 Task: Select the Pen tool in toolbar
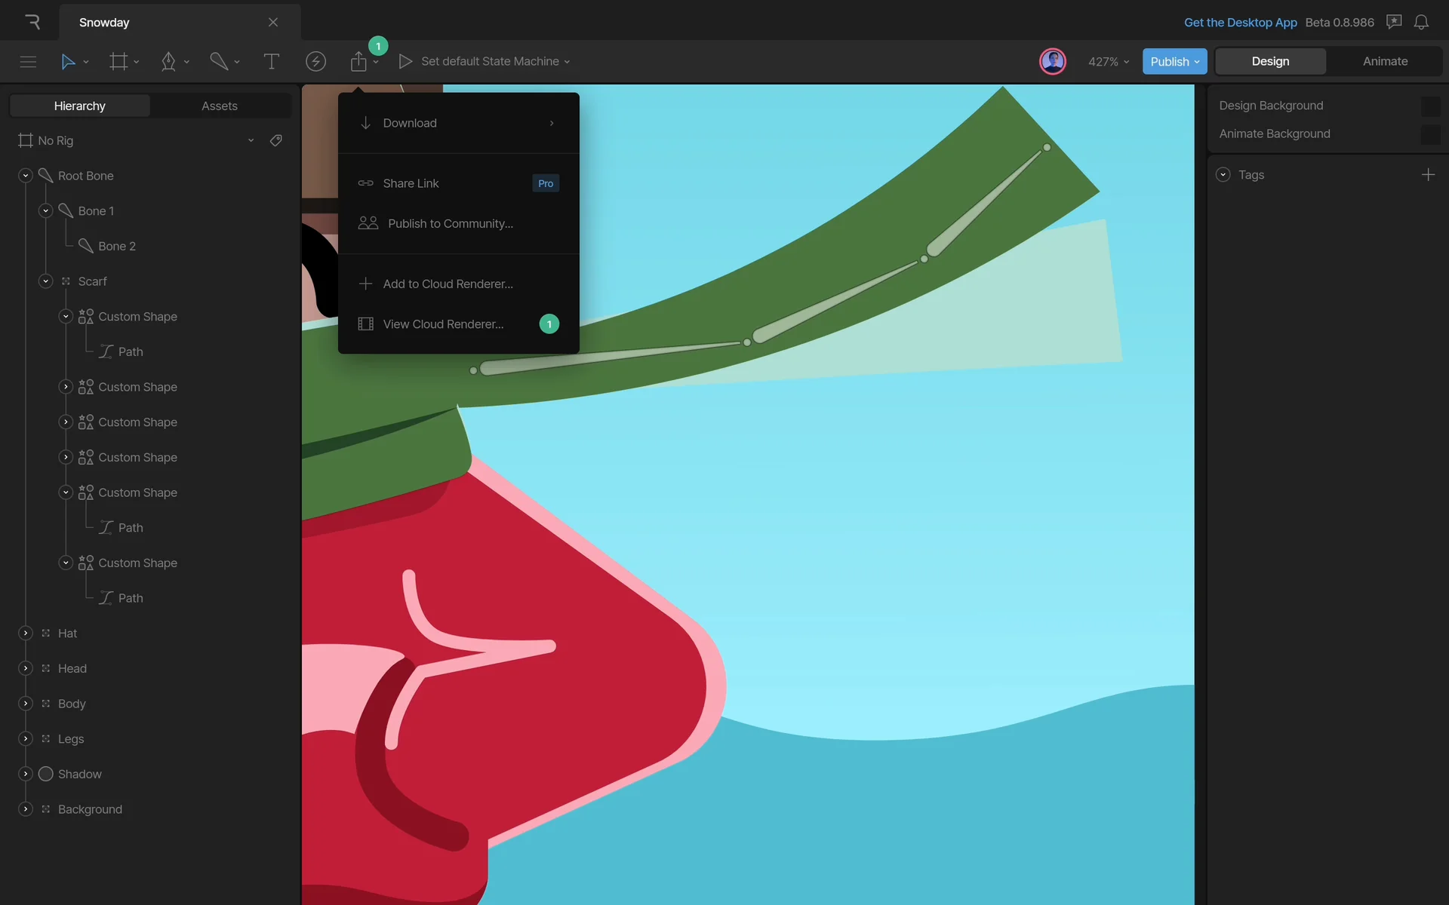[168, 62]
